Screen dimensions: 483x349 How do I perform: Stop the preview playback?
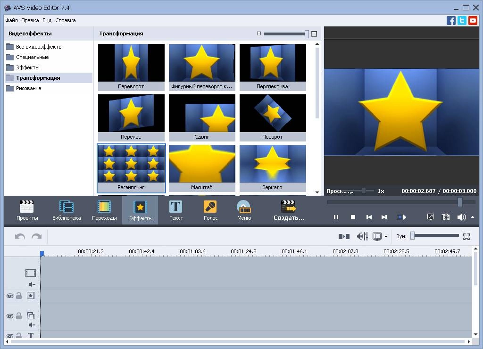pos(353,217)
